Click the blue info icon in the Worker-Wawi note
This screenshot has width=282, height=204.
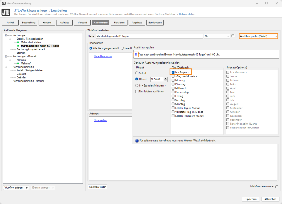[137, 141]
